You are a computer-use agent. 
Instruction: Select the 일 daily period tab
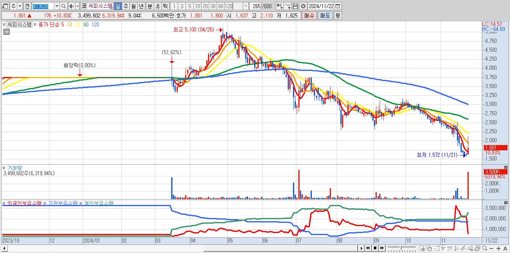click(x=118, y=6)
